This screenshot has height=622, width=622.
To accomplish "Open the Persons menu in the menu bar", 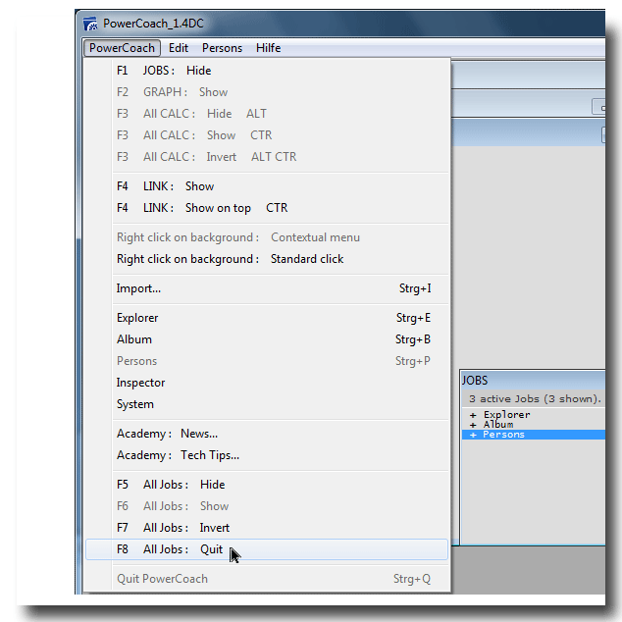I will (222, 48).
